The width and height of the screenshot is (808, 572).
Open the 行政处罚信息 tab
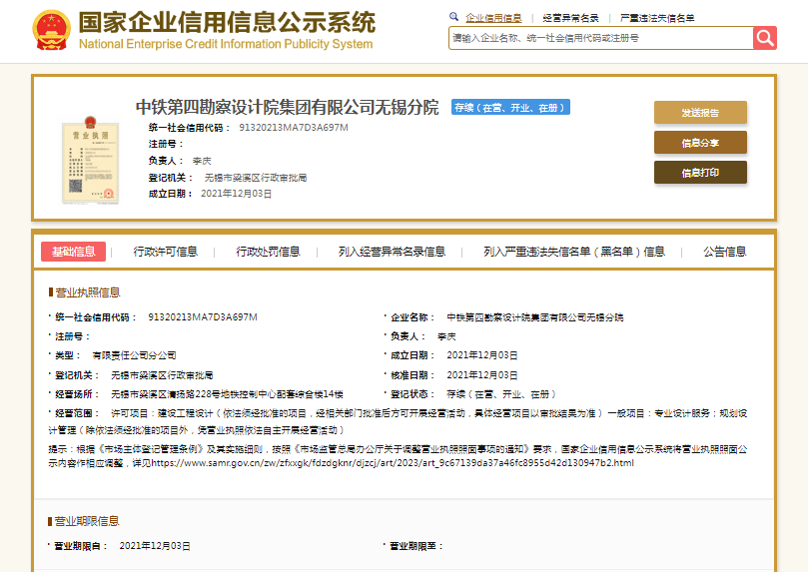[268, 252]
